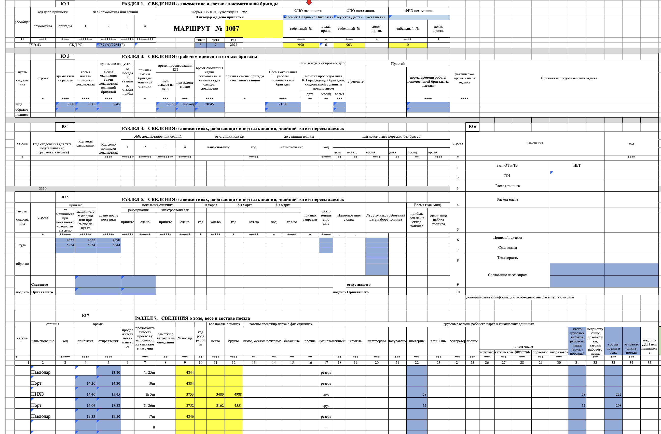Select the year 2022 cell
The width and height of the screenshot is (661, 434).
tap(233, 45)
